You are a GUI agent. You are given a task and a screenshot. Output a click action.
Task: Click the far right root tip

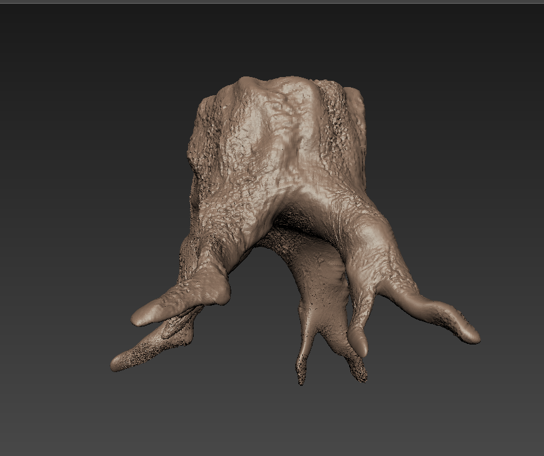(x=469, y=334)
